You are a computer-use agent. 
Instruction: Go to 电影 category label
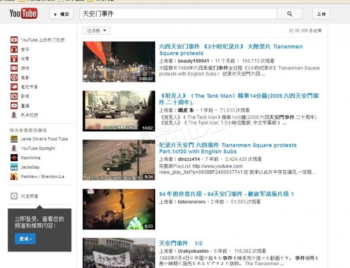25,78
